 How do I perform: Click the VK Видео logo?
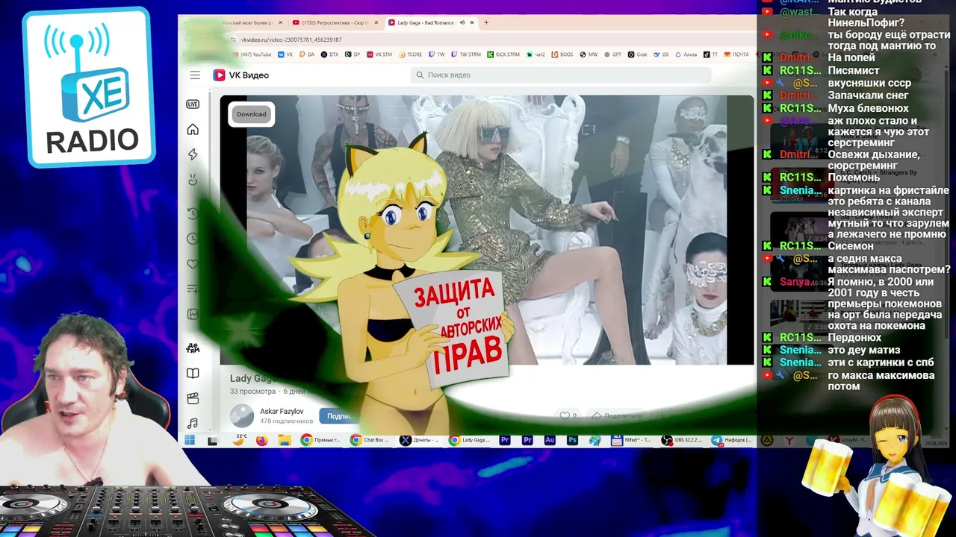coord(240,75)
